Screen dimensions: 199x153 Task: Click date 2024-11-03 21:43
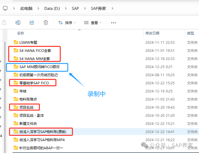tap(160, 99)
